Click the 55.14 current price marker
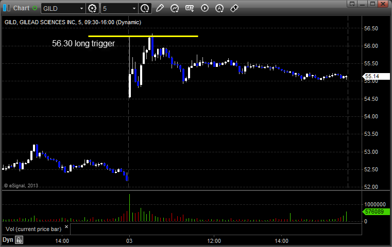Viewport: 392px width, 247px height. 376,76
